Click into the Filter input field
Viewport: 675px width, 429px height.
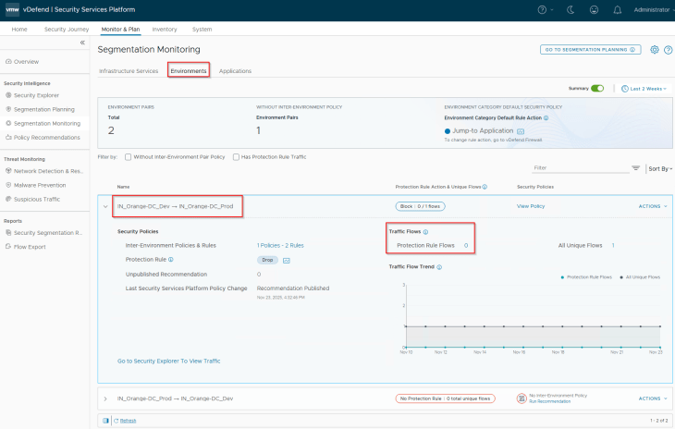point(578,168)
